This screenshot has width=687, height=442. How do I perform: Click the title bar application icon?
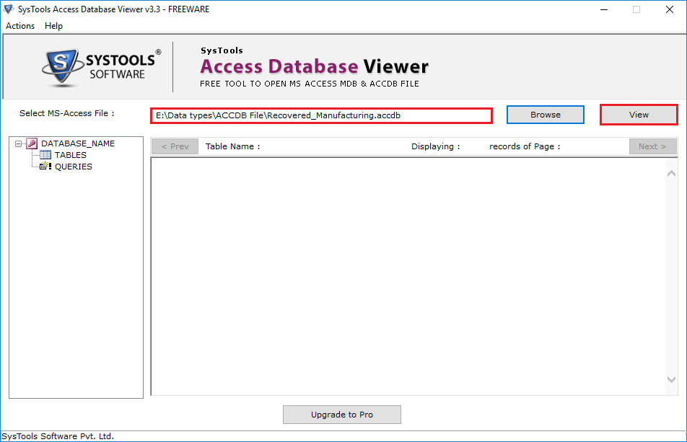(x=9, y=9)
